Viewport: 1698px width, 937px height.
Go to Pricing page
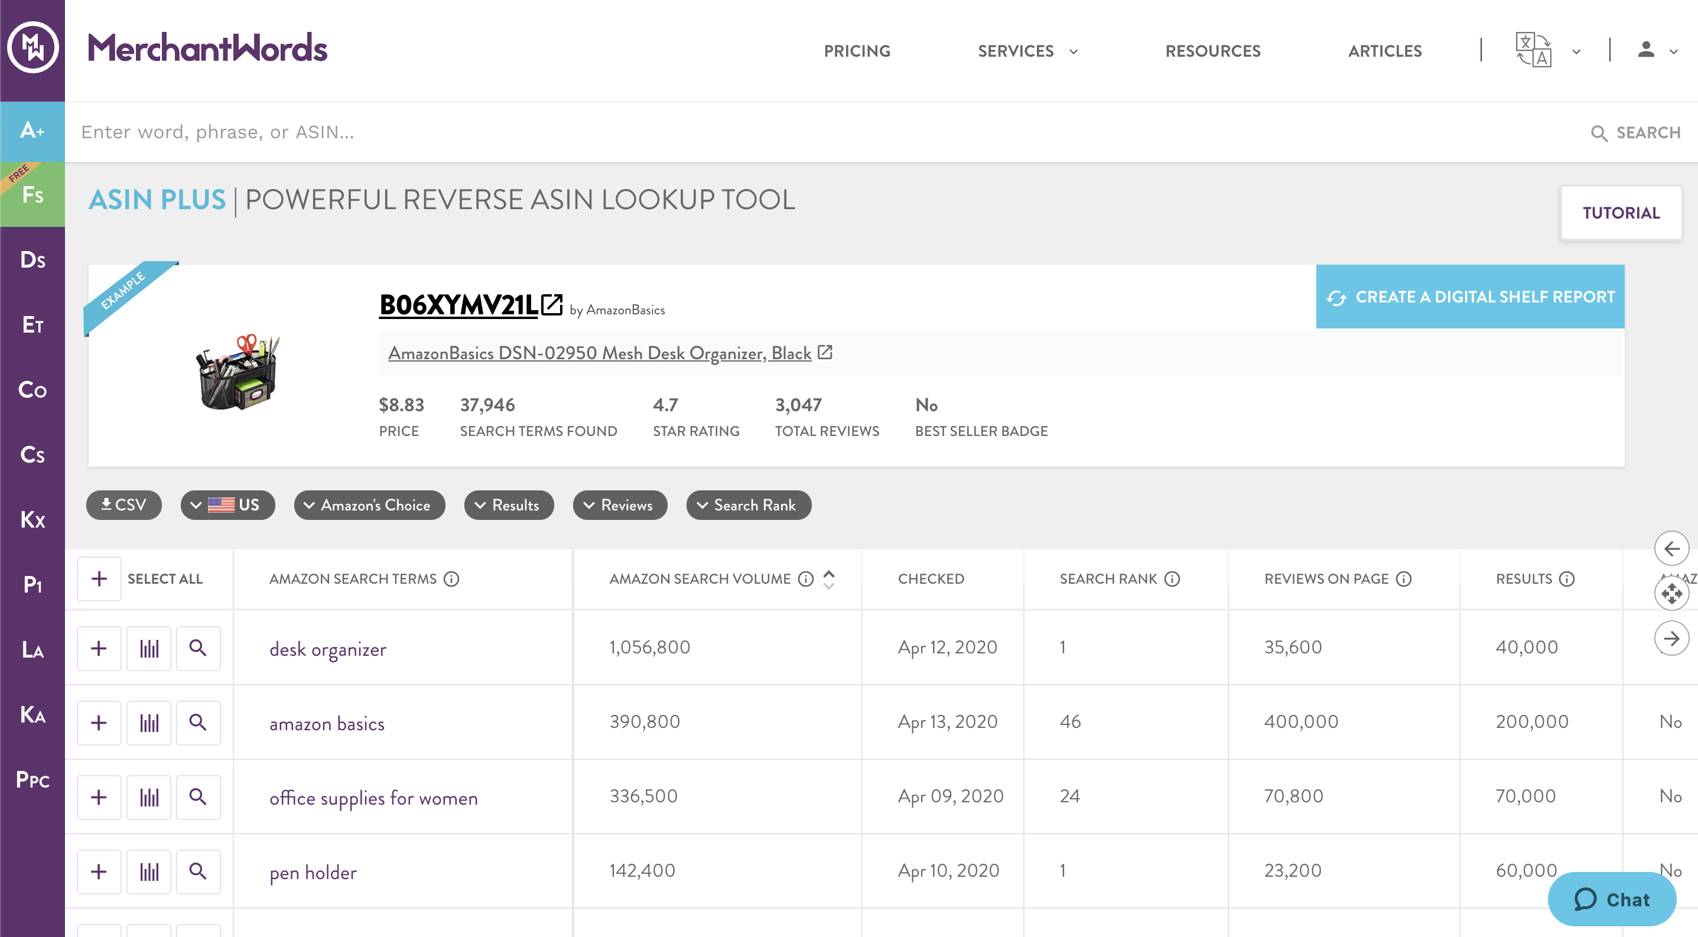pyautogui.click(x=857, y=51)
